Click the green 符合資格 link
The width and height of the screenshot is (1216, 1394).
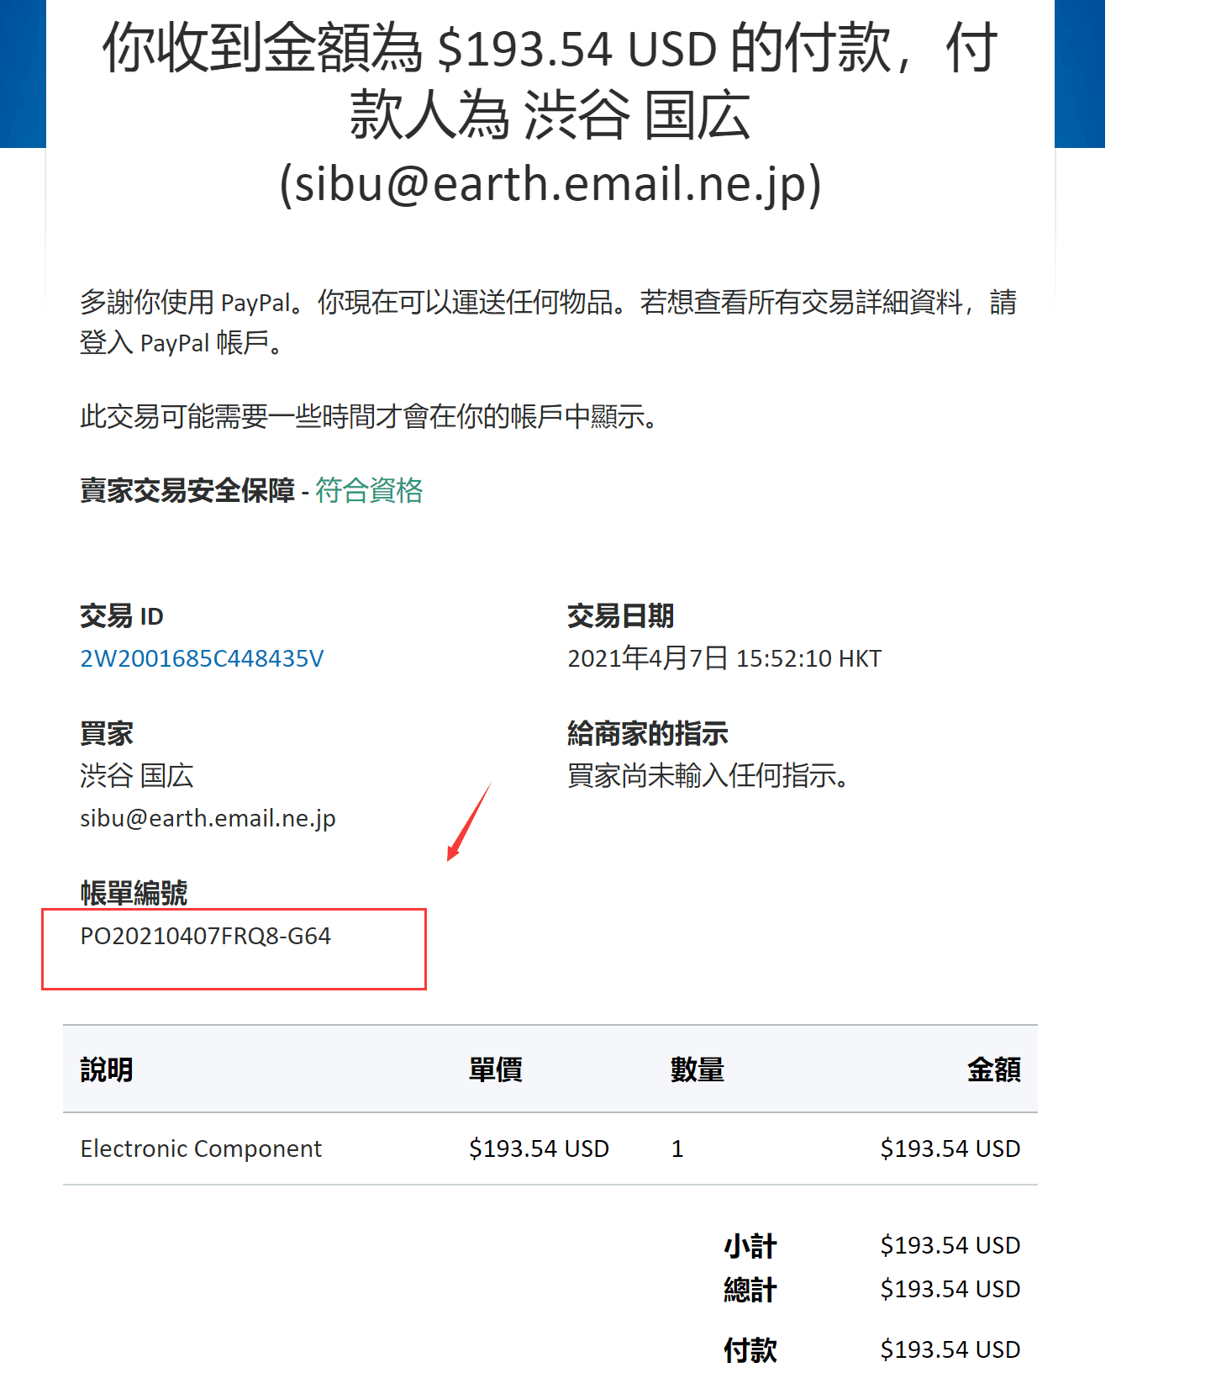pos(369,490)
